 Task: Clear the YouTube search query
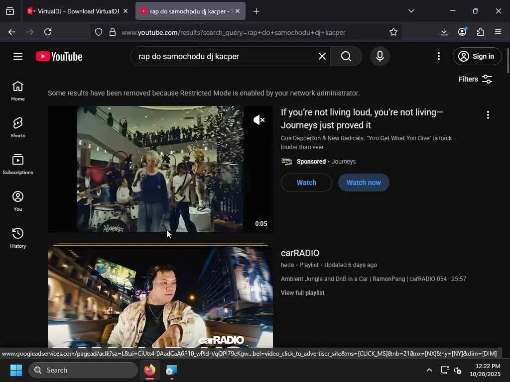pyautogui.click(x=322, y=56)
